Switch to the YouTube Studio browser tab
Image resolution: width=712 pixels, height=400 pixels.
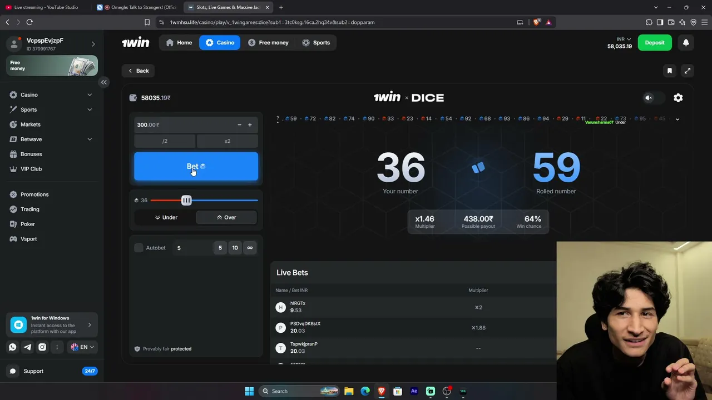[46, 7]
